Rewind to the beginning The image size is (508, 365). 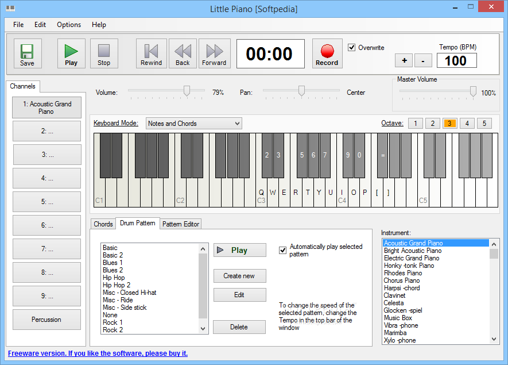tap(152, 53)
